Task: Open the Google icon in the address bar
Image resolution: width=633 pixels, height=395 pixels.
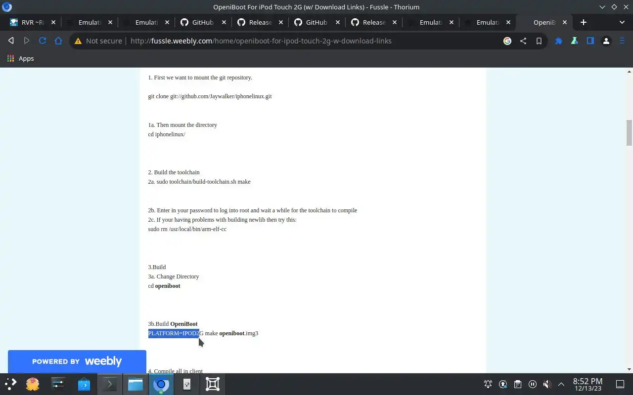Action: click(507, 41)
